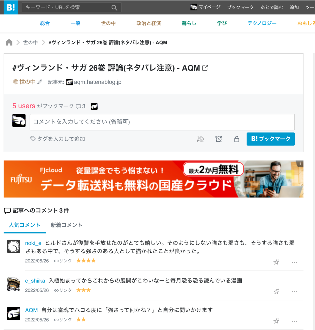
Task: Focus the タグを入力して追加 tag field
Action: [61, 139]
